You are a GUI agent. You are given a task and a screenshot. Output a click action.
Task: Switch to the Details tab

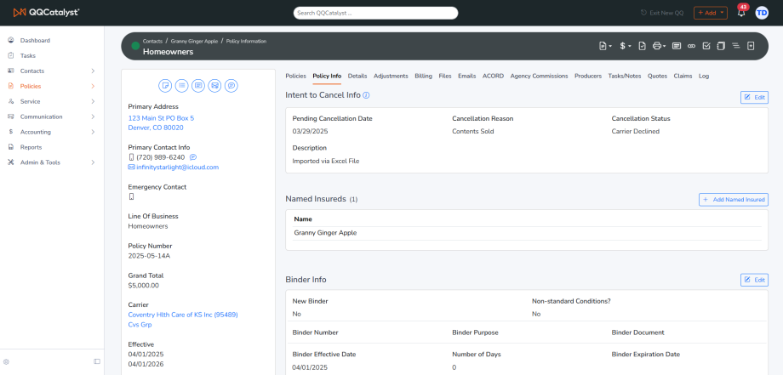click(357, 76)
